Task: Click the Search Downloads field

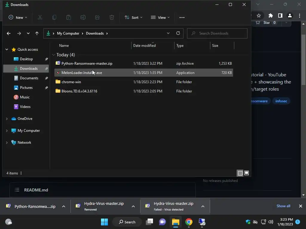Action: [217, 33]
